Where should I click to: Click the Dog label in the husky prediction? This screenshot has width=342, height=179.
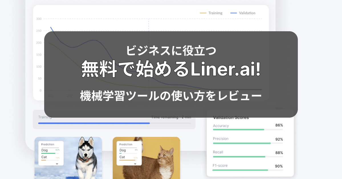[x=44, y=150]
